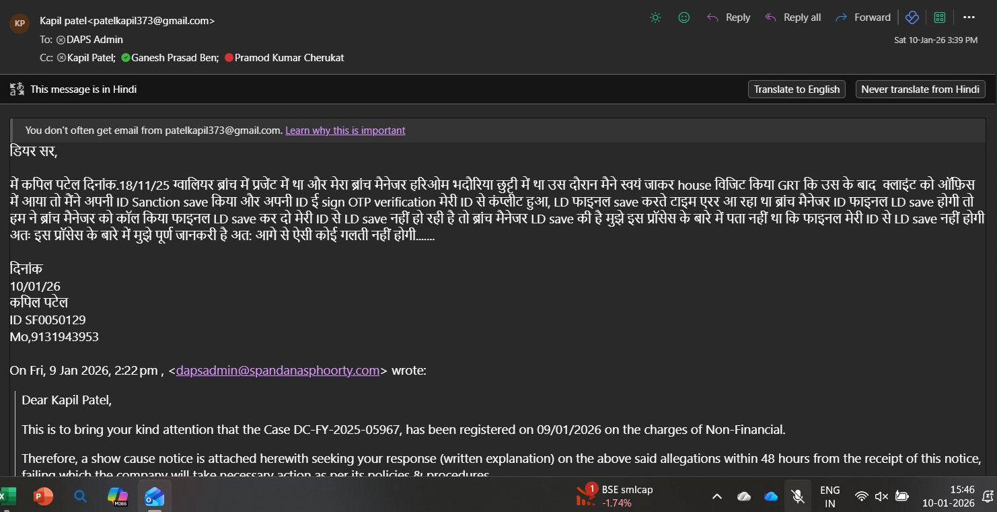
Task: Click the green Apps grid icon
Action: [x=940, y=17]
